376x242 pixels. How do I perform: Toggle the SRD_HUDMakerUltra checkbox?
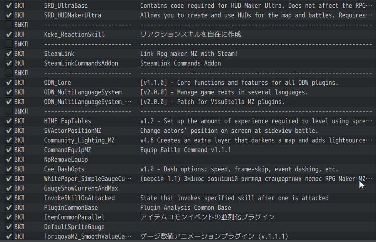(x=9, y=15)
